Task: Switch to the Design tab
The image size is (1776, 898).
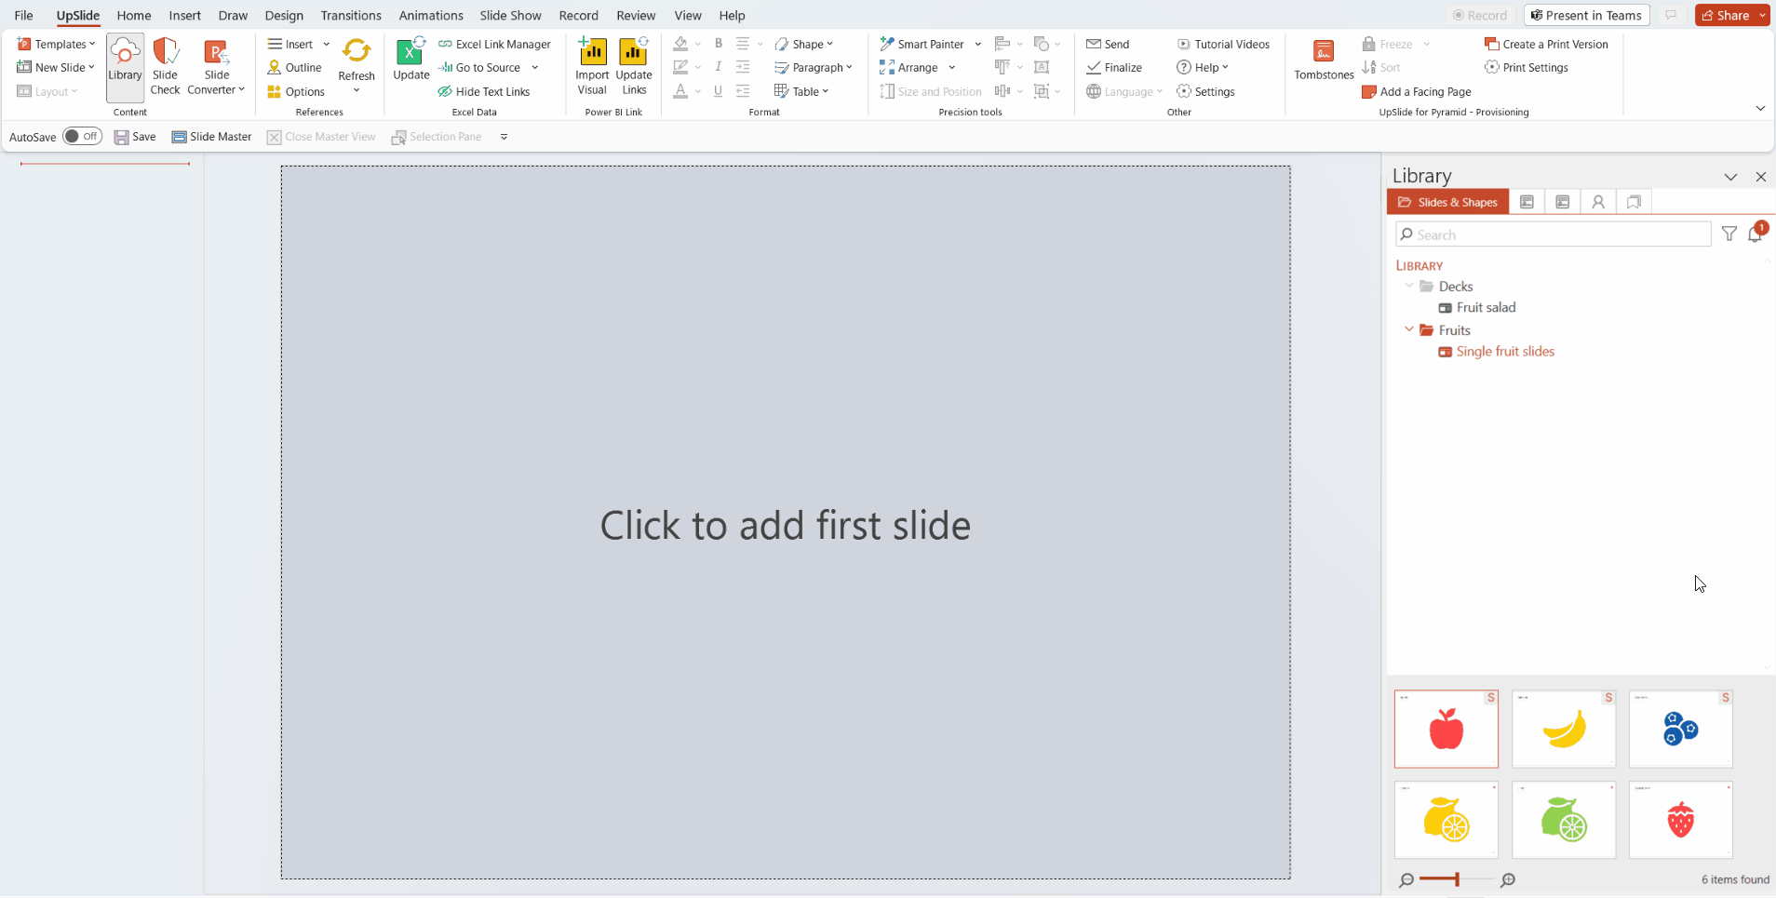Action: [284, 15]
